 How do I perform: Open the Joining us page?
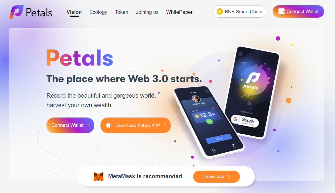coord(147,12)
